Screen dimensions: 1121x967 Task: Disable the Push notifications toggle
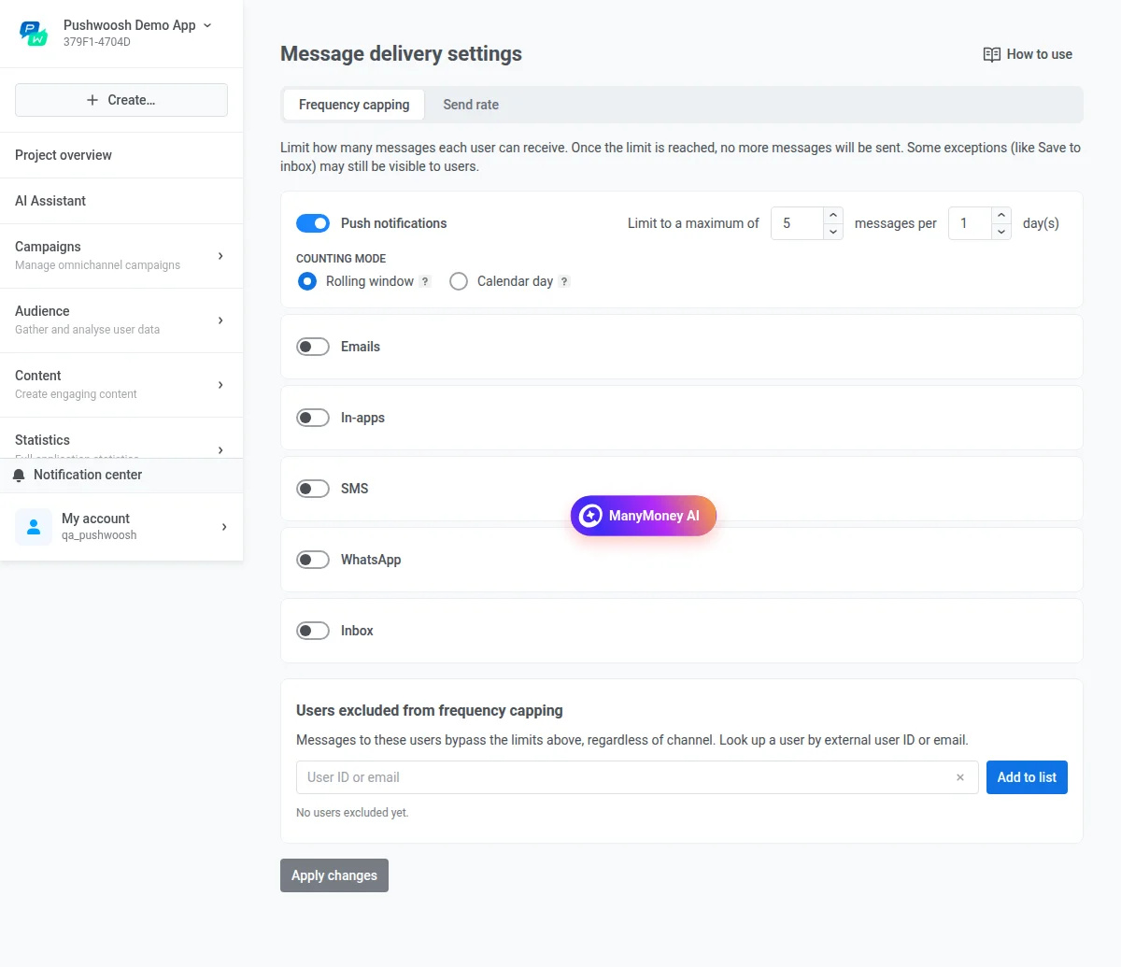coord(313,223)
